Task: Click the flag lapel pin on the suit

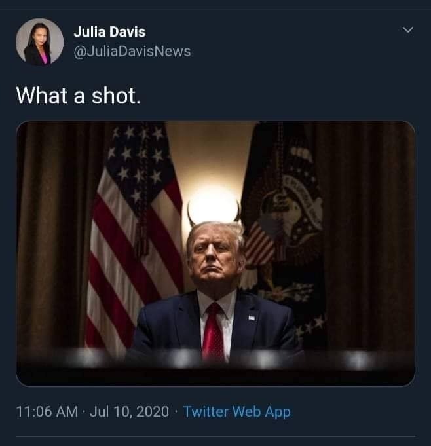Action: pos(252,318)
